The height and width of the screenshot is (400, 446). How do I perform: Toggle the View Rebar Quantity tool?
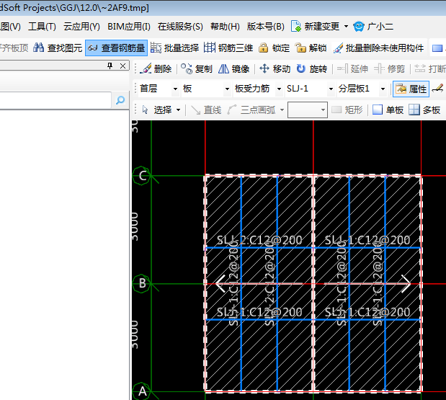[116, 48]
